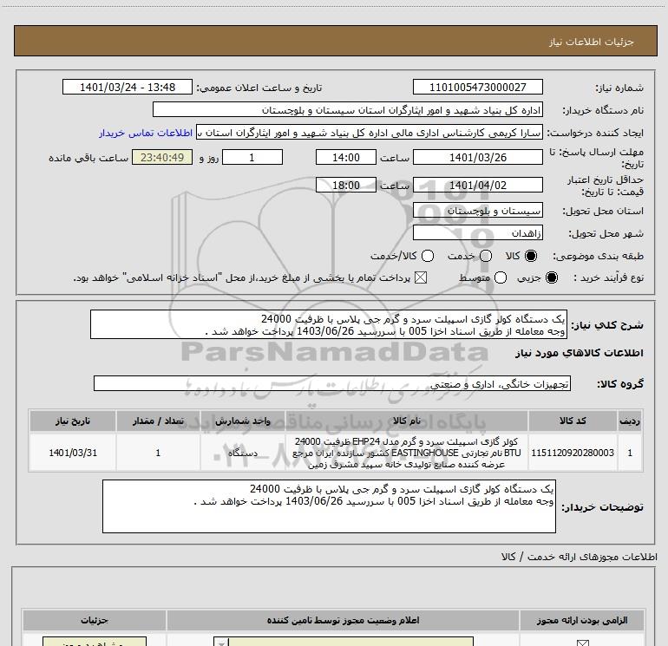This screenshot has height=646, width=668.
Task: Click the نام کالا column header
Action: (406, 421)
